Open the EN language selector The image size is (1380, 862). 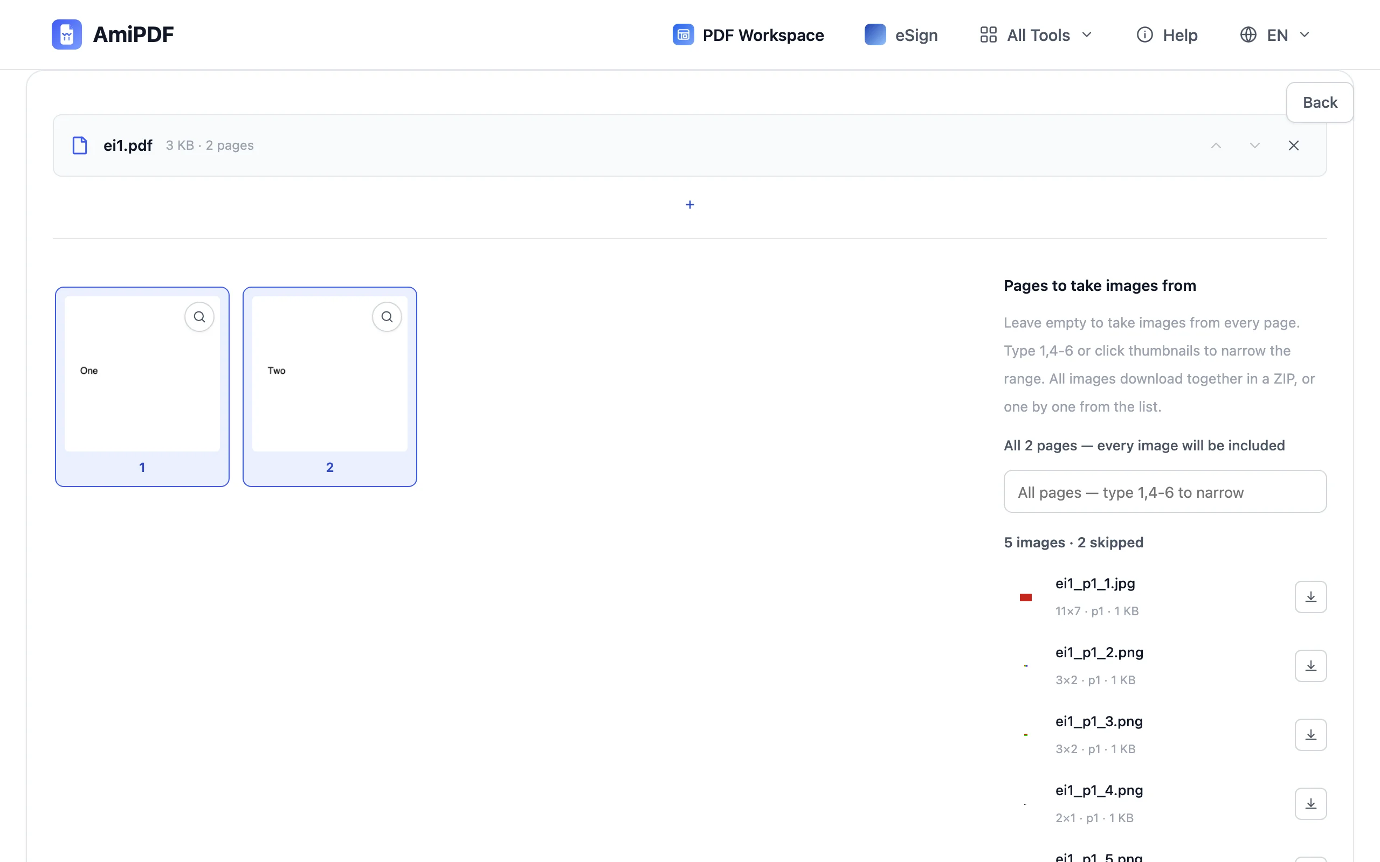(x=1274, y=35)
